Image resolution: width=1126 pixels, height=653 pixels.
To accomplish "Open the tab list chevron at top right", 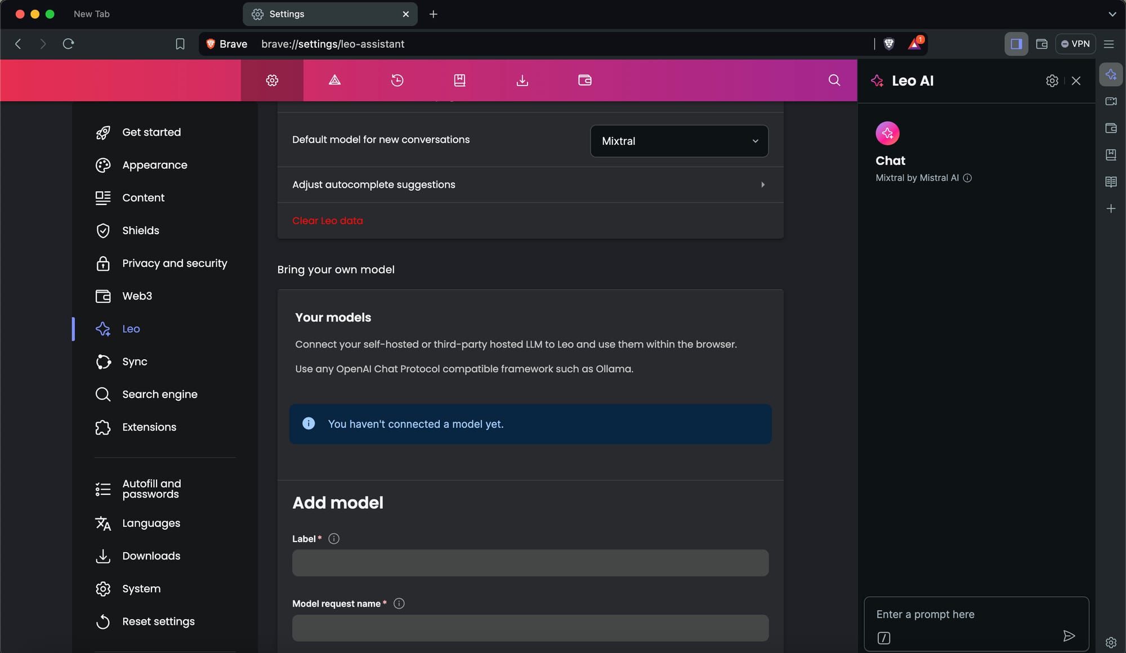I will tap(1112, 14).
